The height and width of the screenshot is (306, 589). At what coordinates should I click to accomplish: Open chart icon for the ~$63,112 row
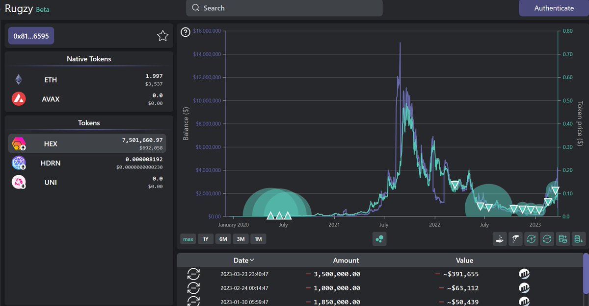click(x=524, y=288)
